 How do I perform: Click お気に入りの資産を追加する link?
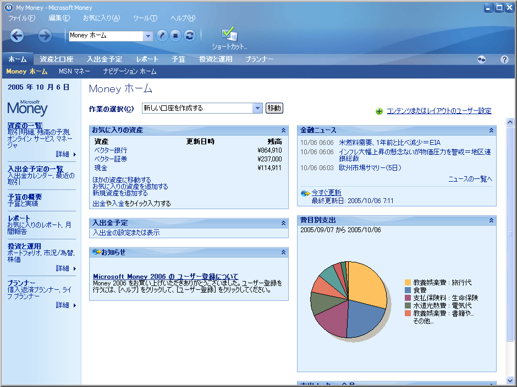130,187
